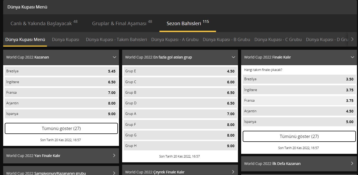The height and width of the screenshot is (175, 358).
Task: Show all 27 teams in Kazanan market
Action: pos(61,128)
